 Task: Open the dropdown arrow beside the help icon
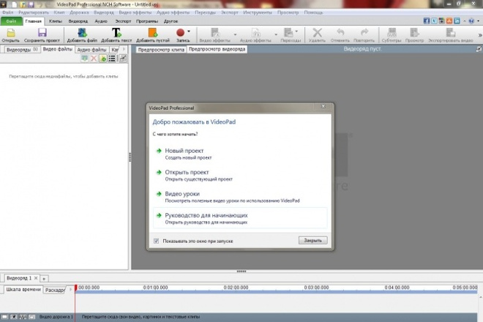tap(479, 21)
